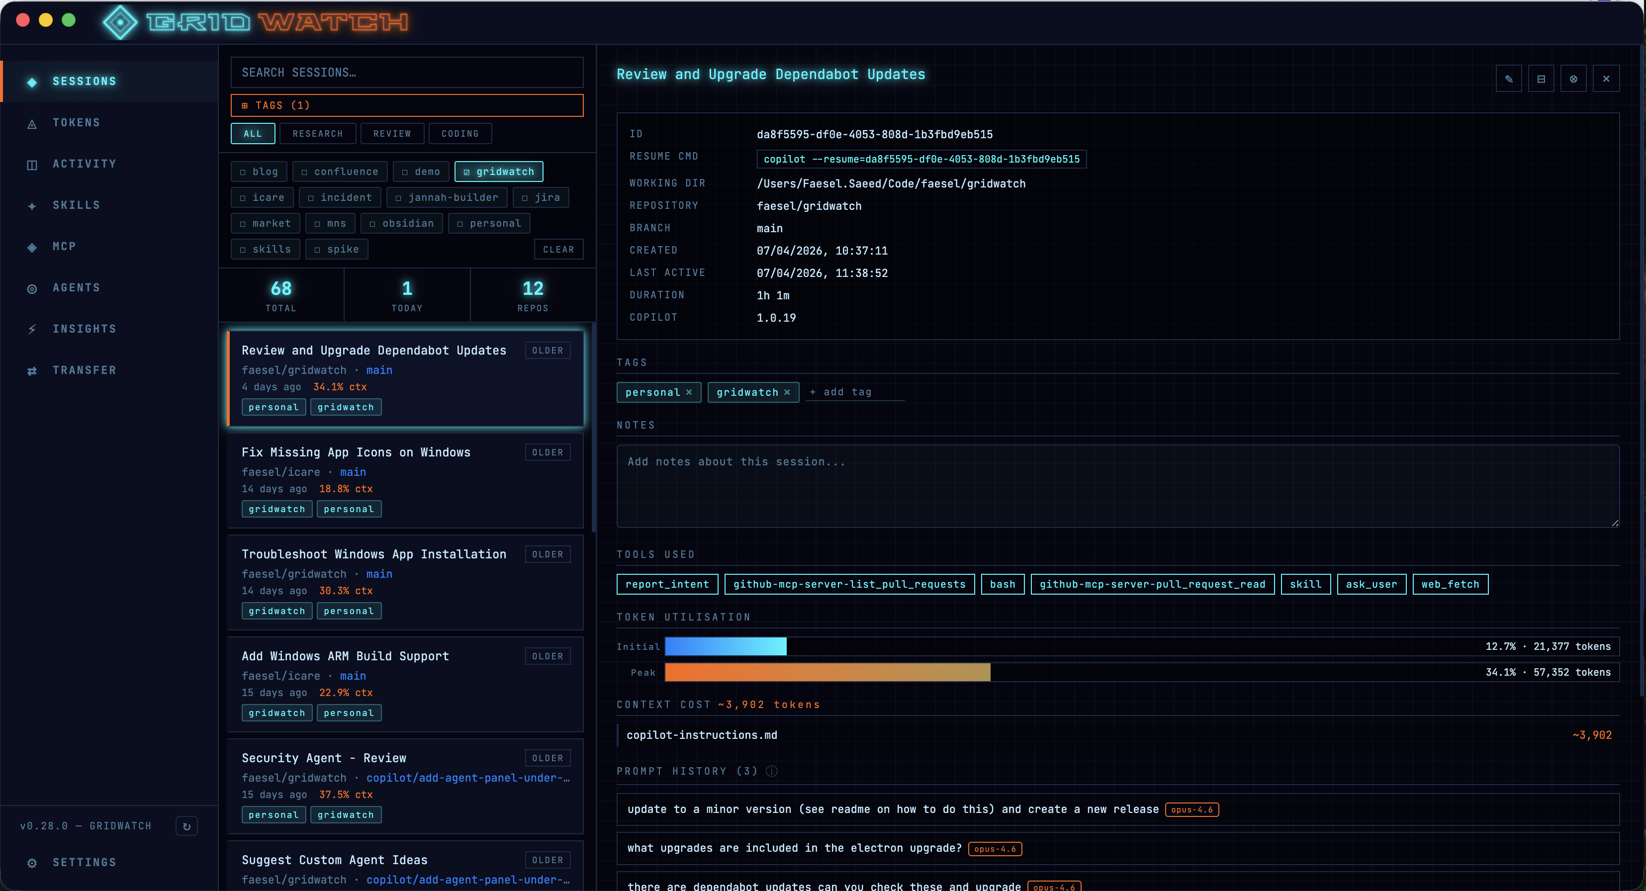Edit the session title with the pencil icon
1646x891 pixels.
(1509, 78)
